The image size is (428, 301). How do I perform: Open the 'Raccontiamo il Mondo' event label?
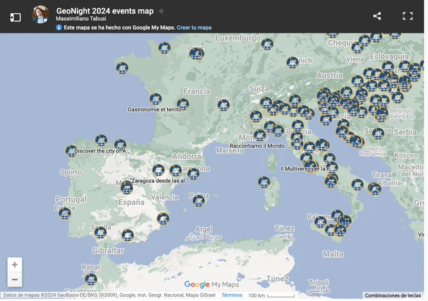pyautogui.click(x=261, y=146)
